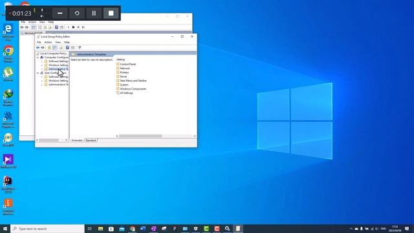Click Windows Start button
Screen dimensions: 414x233
click(5, 228)
